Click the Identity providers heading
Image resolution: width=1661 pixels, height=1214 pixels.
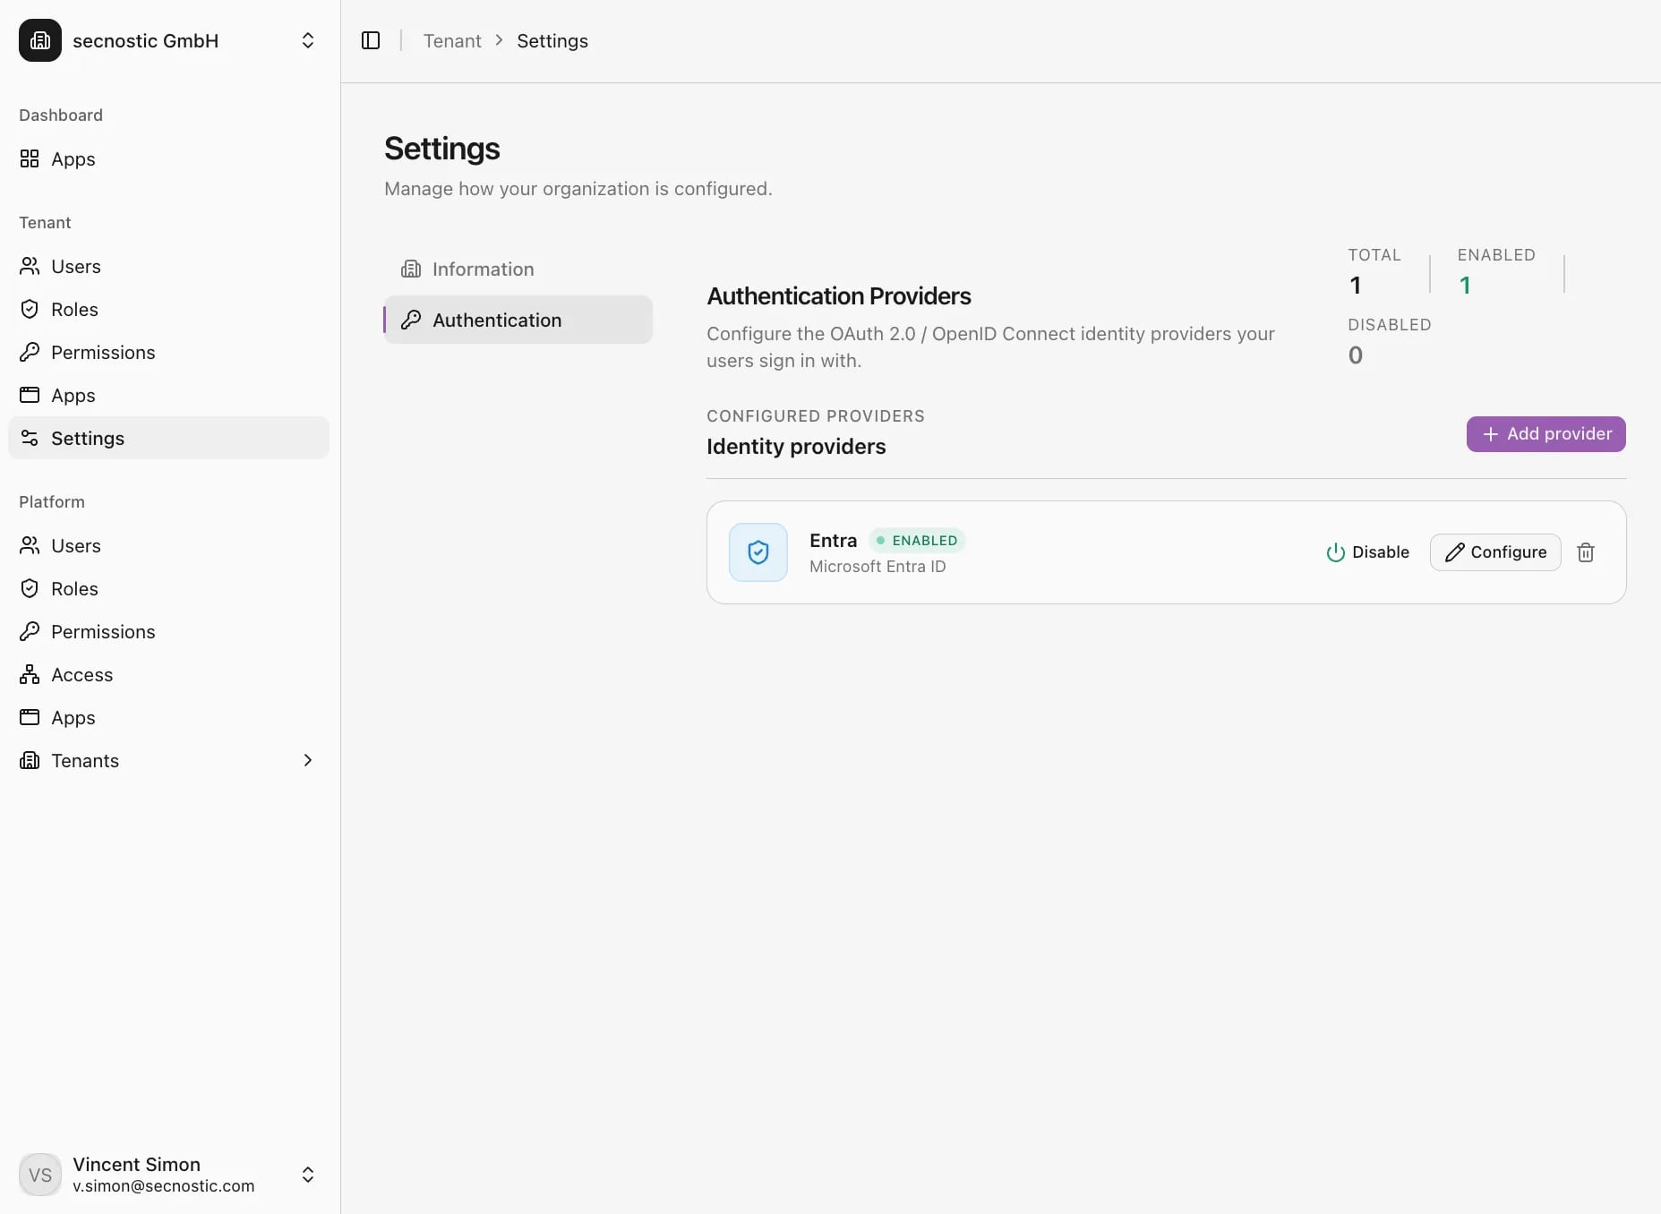click(x=796, y=447)
